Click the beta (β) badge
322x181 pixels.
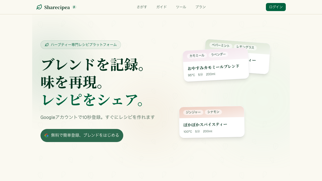point(74,7)
